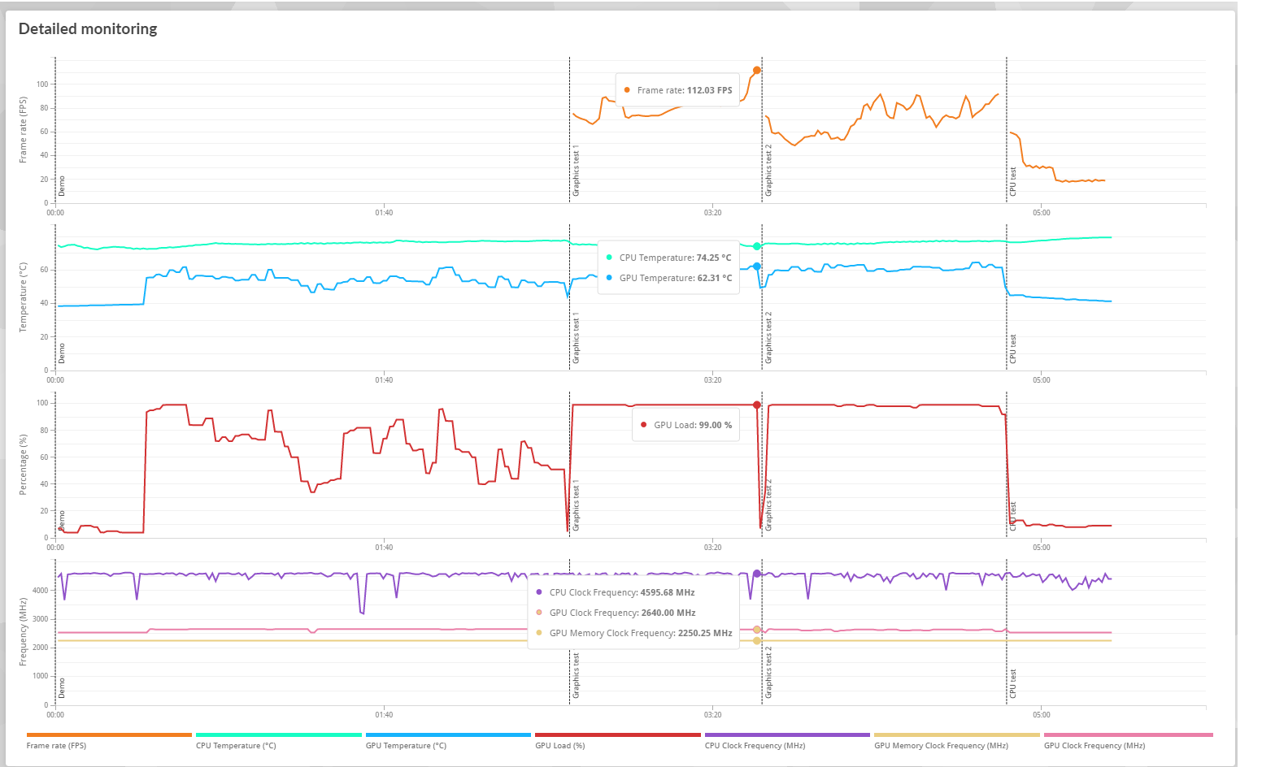Click Graphics test 1 marker in frame rate chart
The image size is (1262, 767).
coord(576,171)
